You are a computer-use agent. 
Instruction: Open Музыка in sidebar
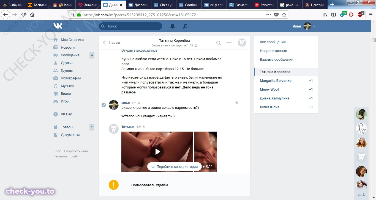[x=67, y=86]
